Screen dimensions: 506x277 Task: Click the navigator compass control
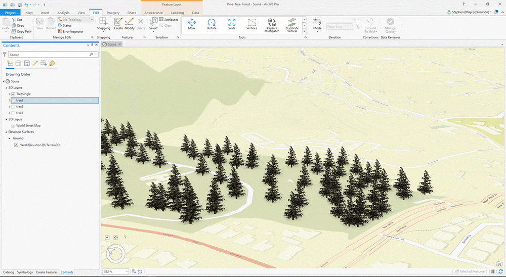[116, 254]
